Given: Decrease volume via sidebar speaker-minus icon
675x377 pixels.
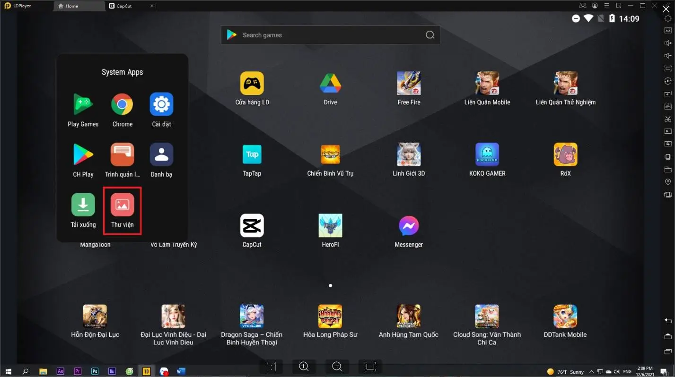Looking at the screenshot, I should pos(668,56).
